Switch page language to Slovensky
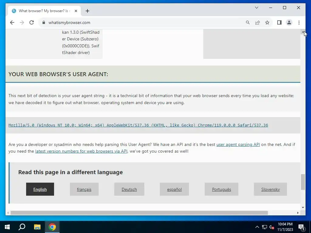Viewport: 311px width, 233px height. [270, 189]
